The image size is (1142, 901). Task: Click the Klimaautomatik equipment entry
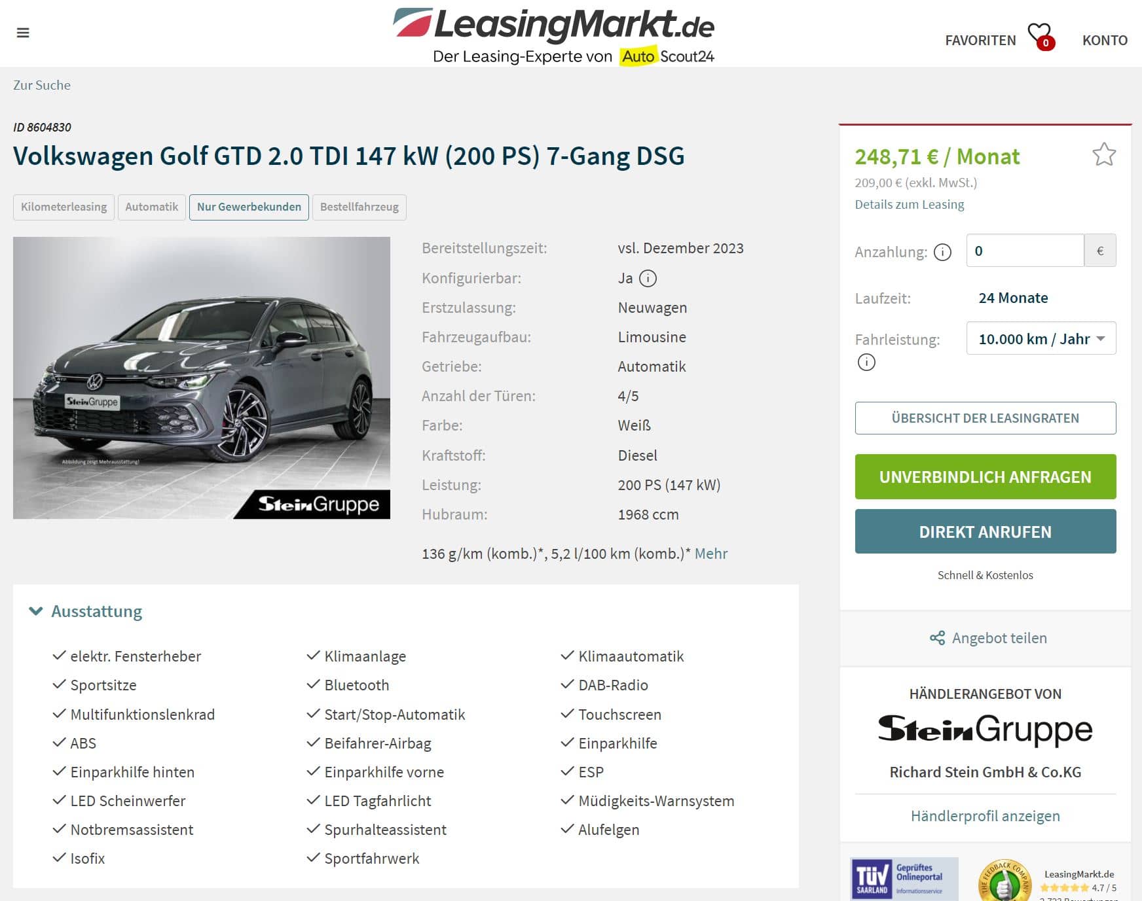click(x=631, y=656)
